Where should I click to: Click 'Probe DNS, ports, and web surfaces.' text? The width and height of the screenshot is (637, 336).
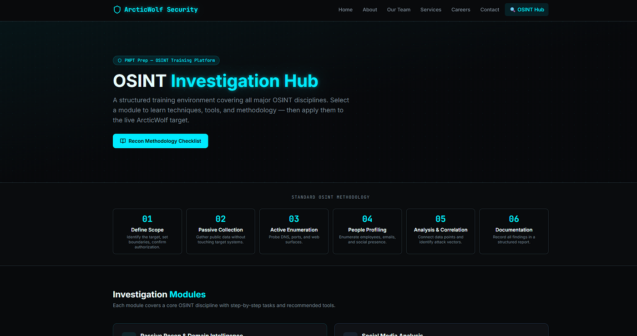(x=294, y=240)
